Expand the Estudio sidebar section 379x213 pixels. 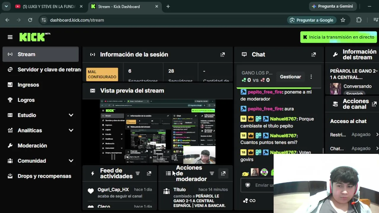point(71,115)
